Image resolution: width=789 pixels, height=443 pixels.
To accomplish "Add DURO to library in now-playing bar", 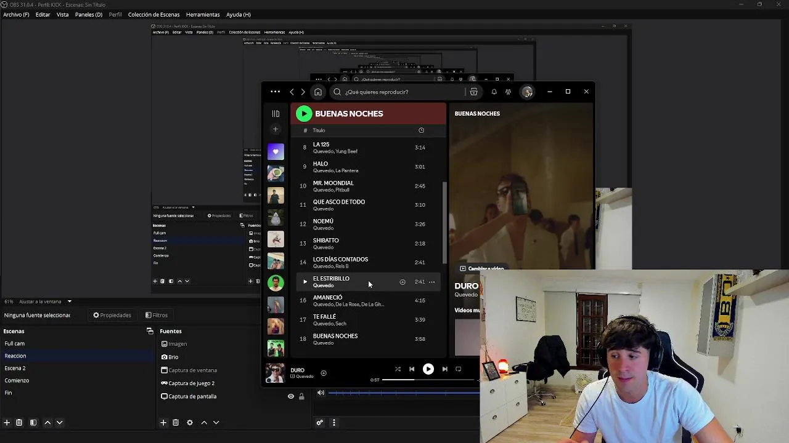I will coord(324,373).
